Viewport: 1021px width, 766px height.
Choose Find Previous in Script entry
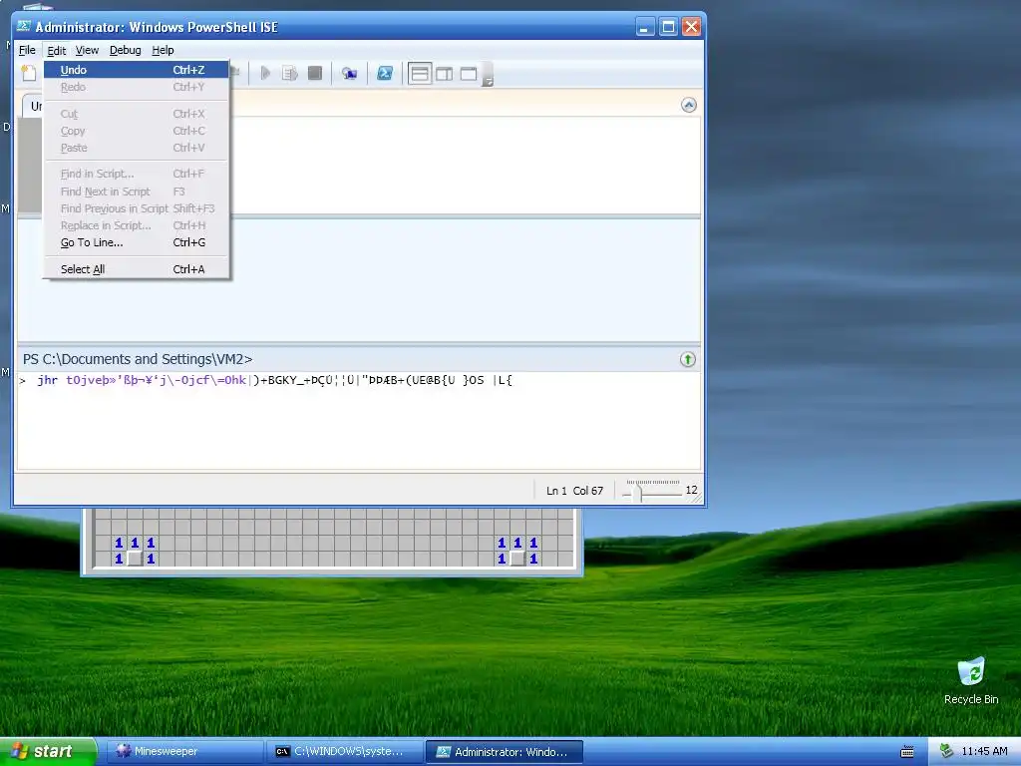click(136, 207)
